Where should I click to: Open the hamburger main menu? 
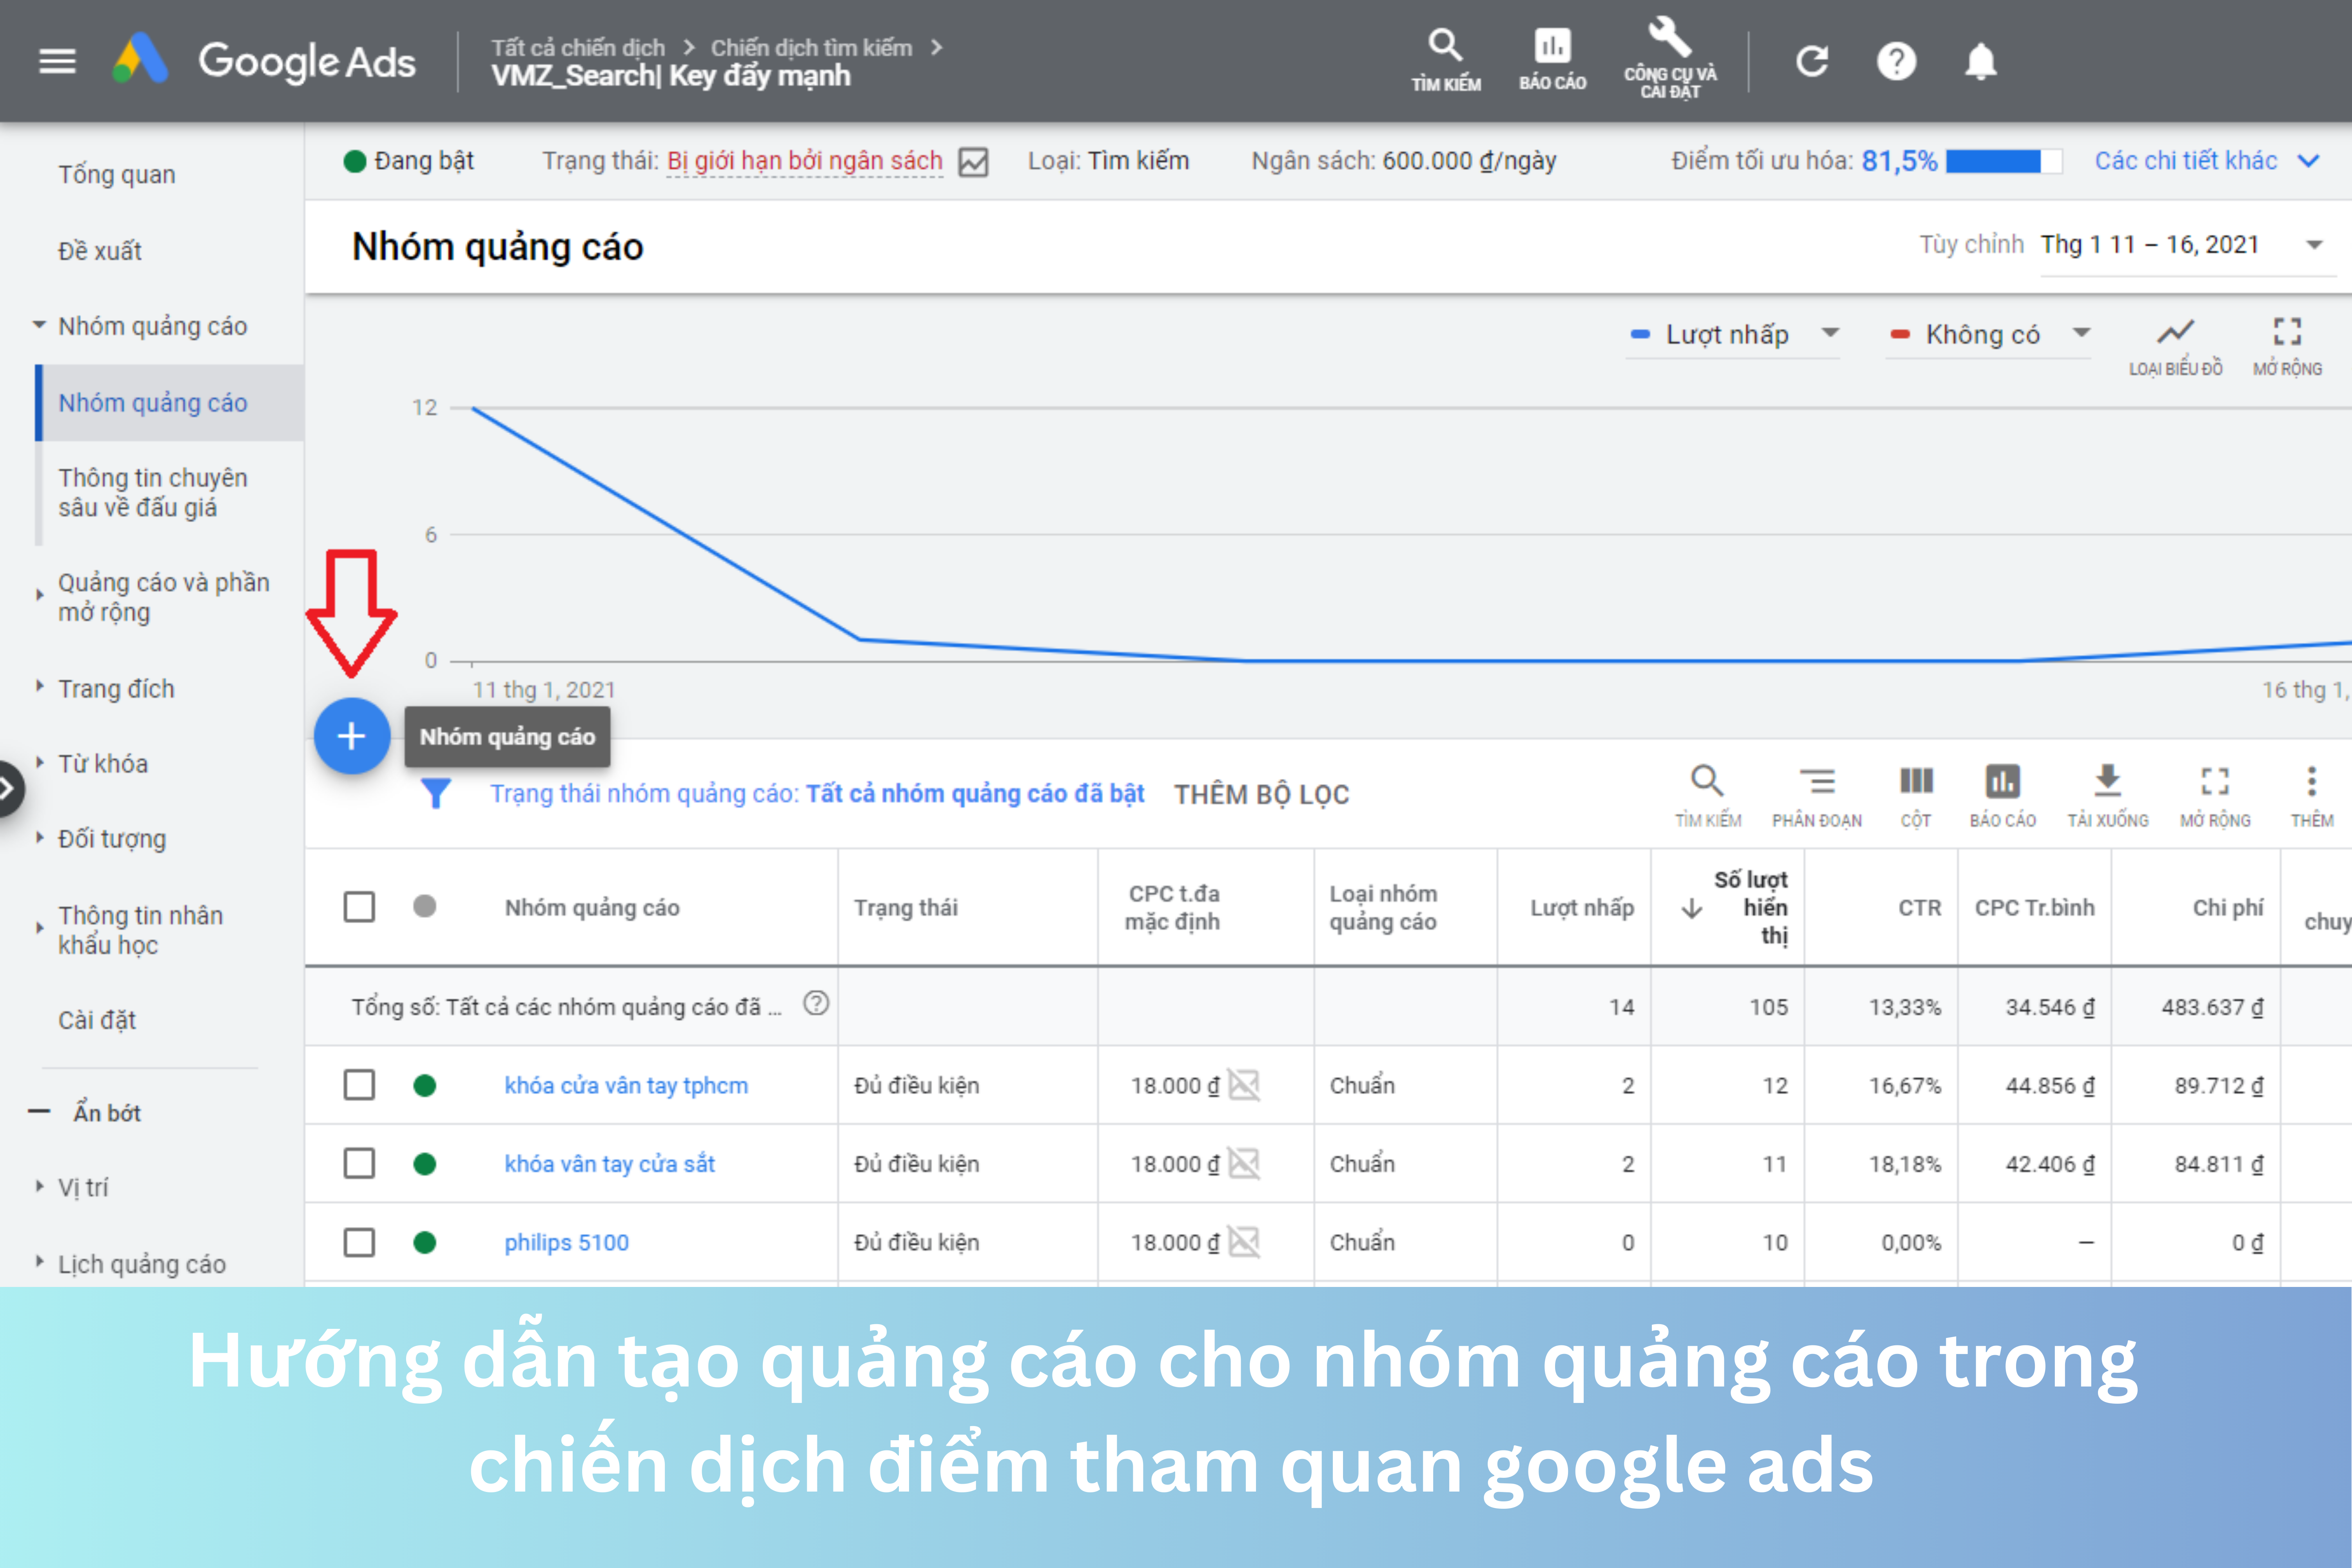(57, 61)
